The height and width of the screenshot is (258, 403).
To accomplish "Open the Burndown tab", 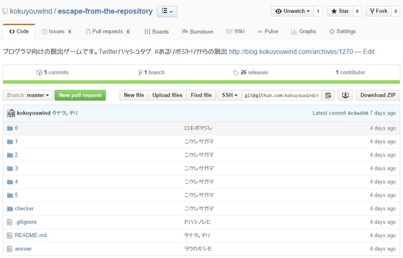I will pos(197,31).
